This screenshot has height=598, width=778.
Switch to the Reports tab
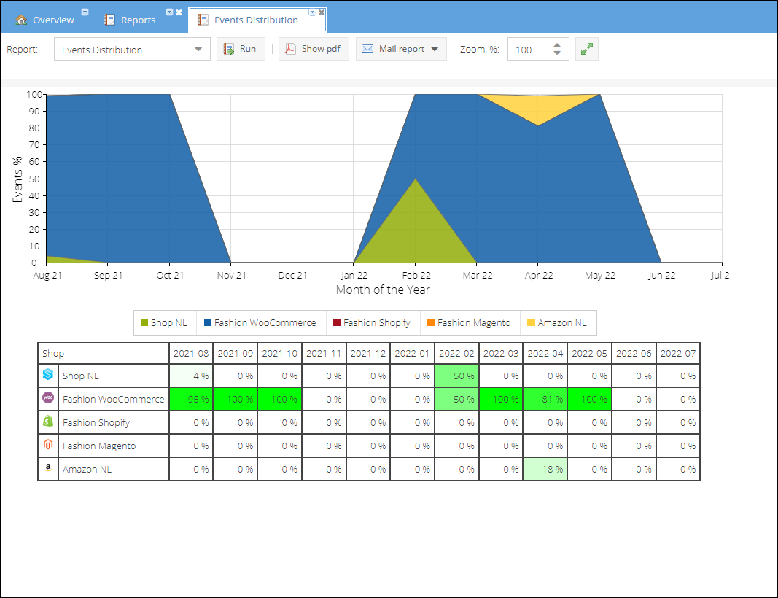click(x=138, y=20)
